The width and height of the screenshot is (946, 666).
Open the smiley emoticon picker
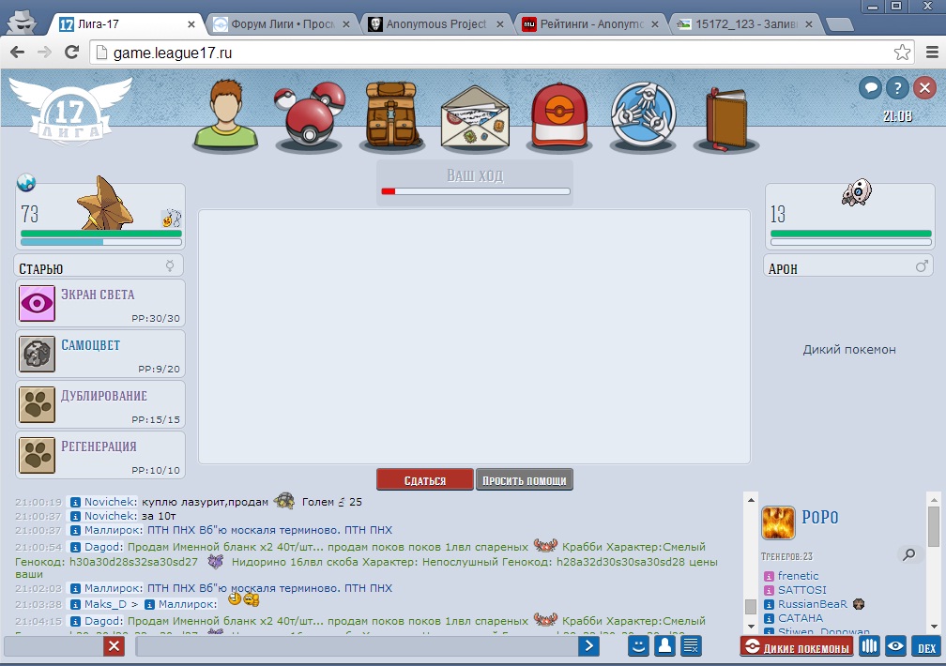[x=638, y=646]
